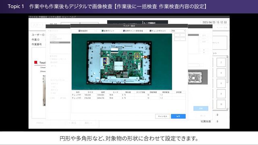The image size is (258, 145).
Task: Open the ファイル menu
Action: [33, 17]
